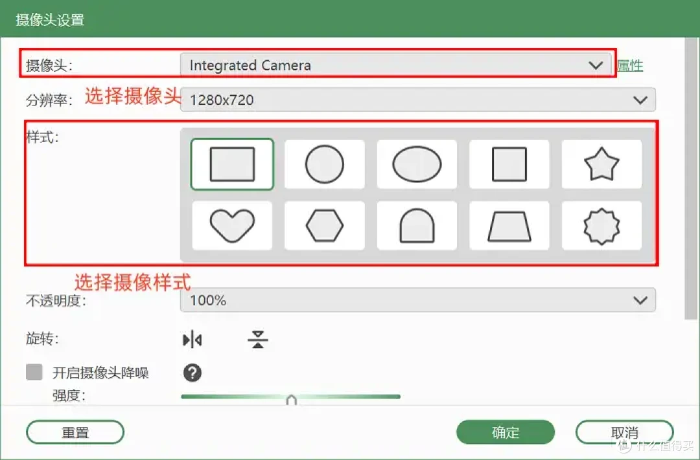Click the dialog's vertical scrollbar
700x460 pixels.
coord(691,179)
